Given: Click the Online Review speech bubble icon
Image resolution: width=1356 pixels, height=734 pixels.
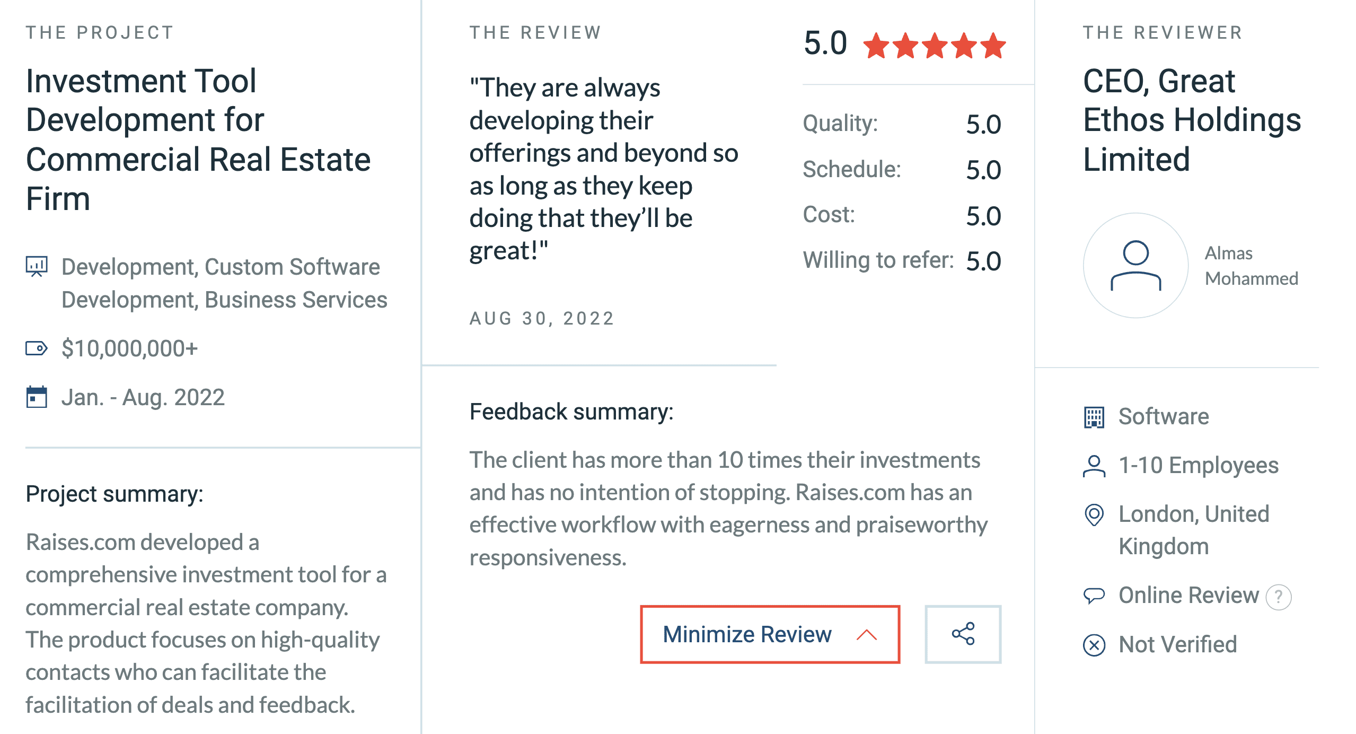Looking at the screenshot, I should 1094,596.
